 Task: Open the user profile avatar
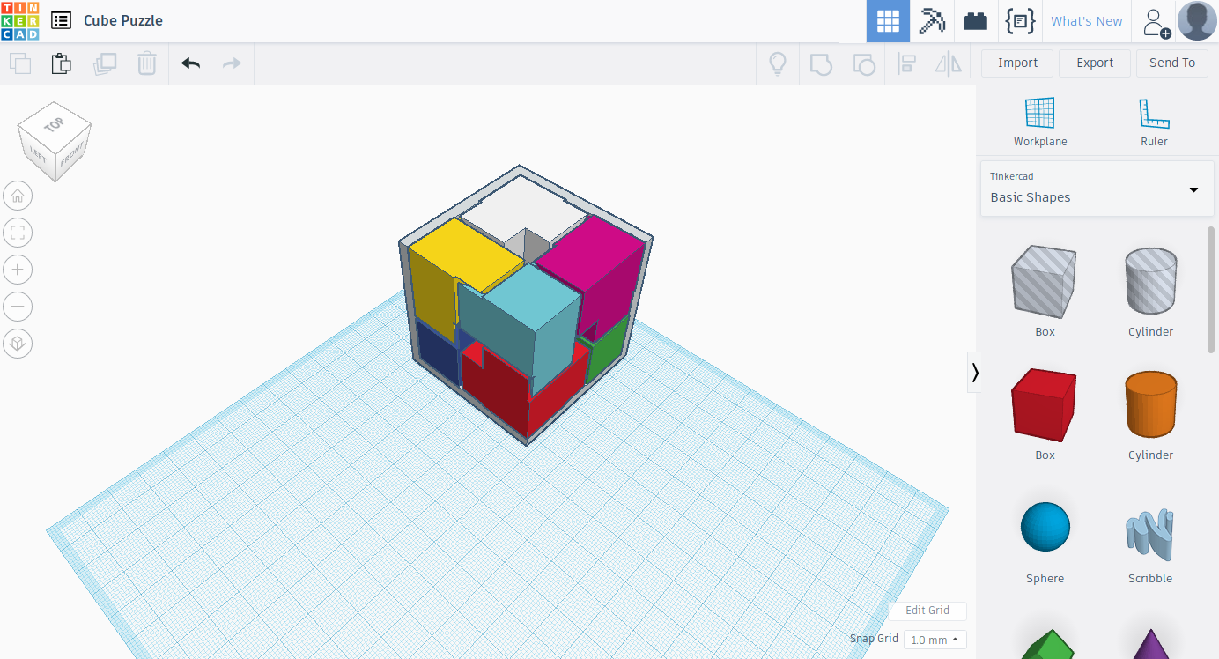tap(1198, 21)
